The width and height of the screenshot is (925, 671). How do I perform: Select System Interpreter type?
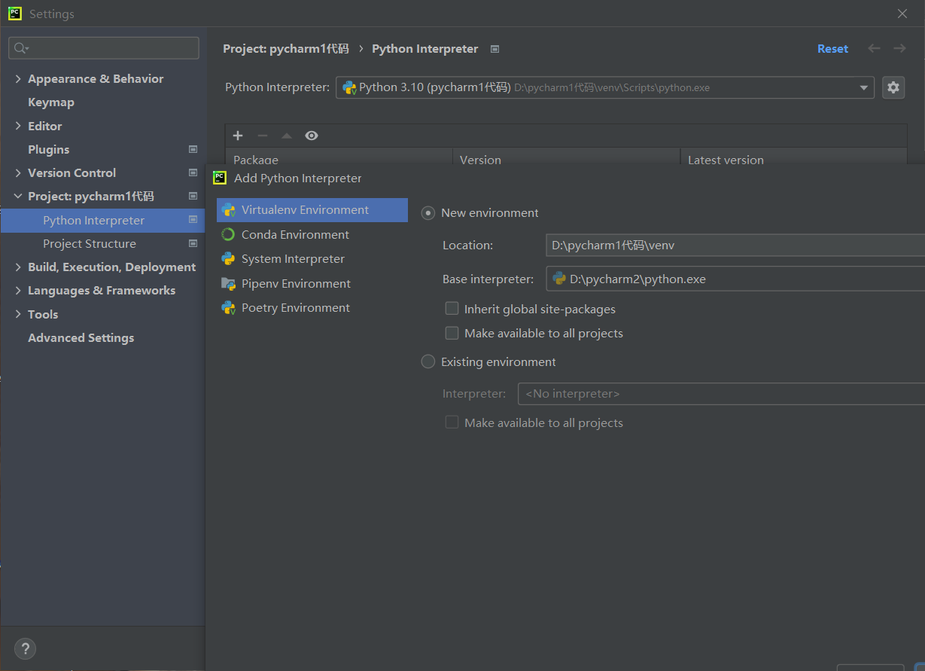[312, 258]
